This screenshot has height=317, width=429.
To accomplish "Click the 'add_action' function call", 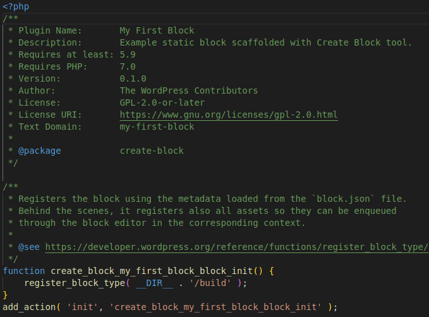I will click(28, 308).
